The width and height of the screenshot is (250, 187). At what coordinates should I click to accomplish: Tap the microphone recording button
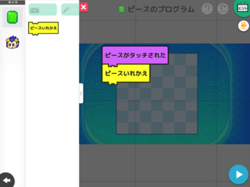(x=70, y=10)
